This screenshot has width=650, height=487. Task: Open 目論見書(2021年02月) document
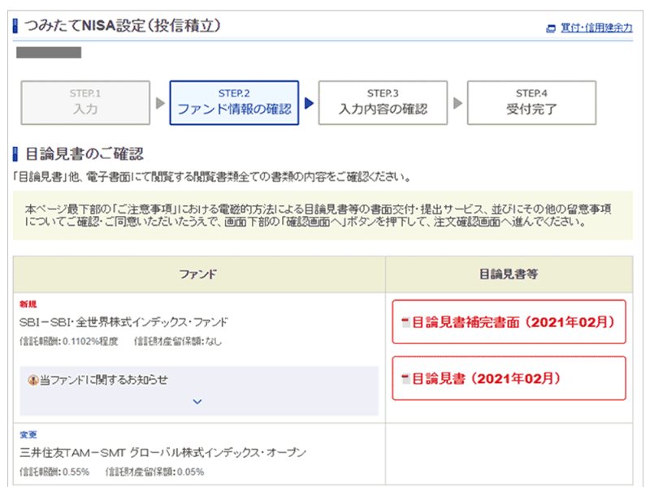click(509, 378)
